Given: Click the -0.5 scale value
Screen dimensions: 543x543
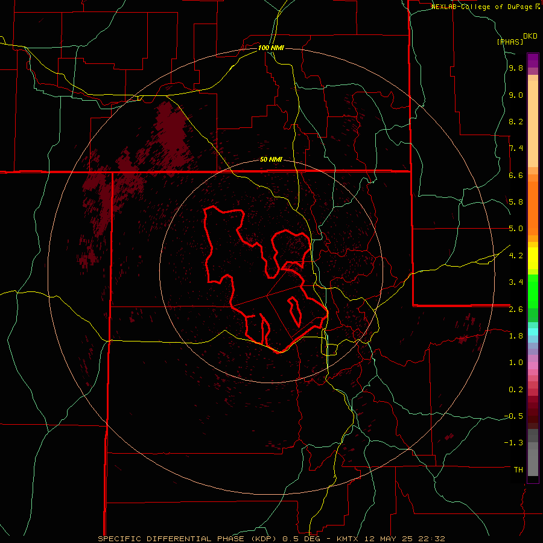Looking at the screenshot, I should (513, 416).
